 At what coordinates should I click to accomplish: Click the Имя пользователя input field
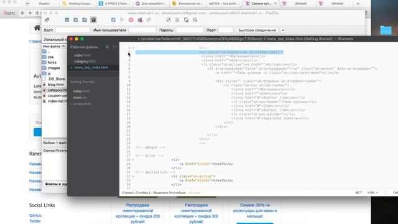click(x=142, y=30)
